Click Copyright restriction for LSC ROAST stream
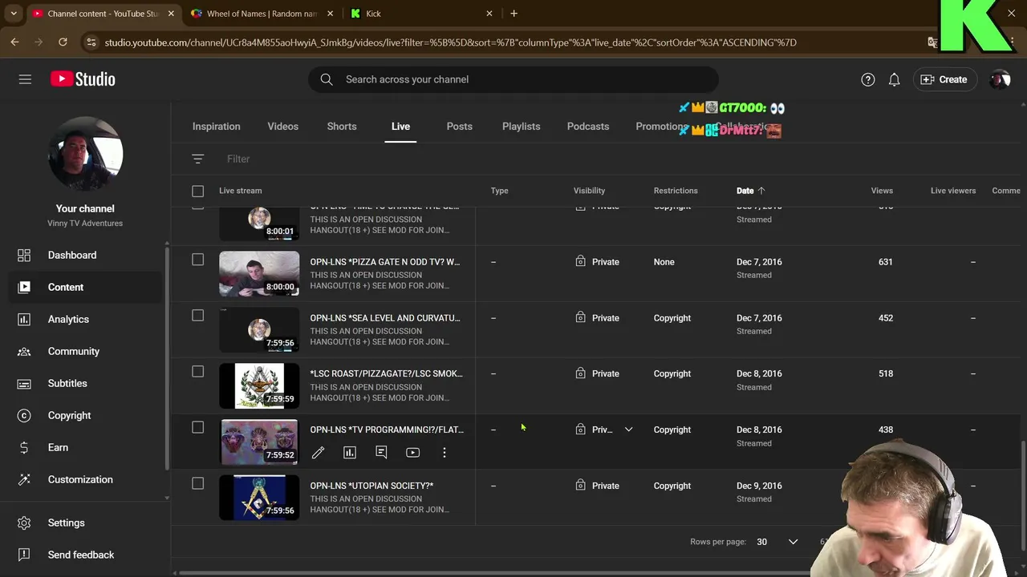The image size is (1027, 577). [x=672, y=373]
